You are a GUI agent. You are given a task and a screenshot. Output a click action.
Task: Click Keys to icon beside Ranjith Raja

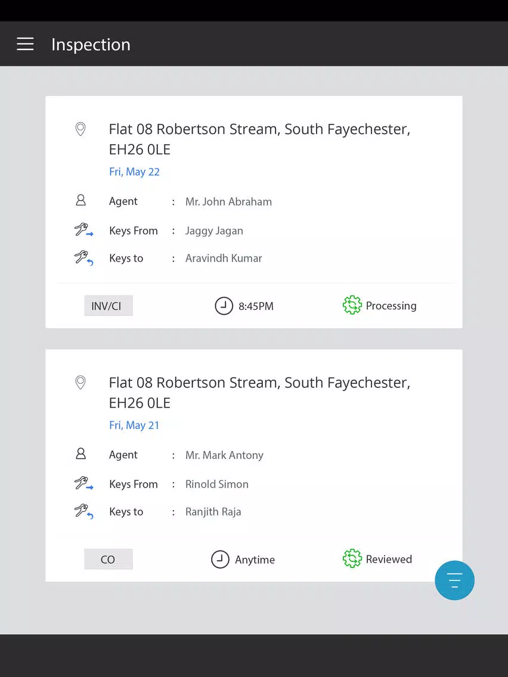pos(83,511)
